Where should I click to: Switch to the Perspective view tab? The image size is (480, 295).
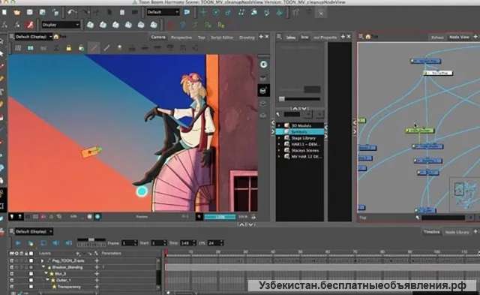coord(181,38)
